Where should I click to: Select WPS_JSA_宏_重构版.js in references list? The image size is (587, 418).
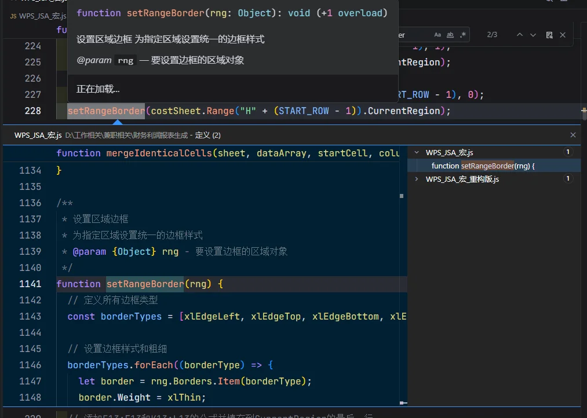pos(462,179)
